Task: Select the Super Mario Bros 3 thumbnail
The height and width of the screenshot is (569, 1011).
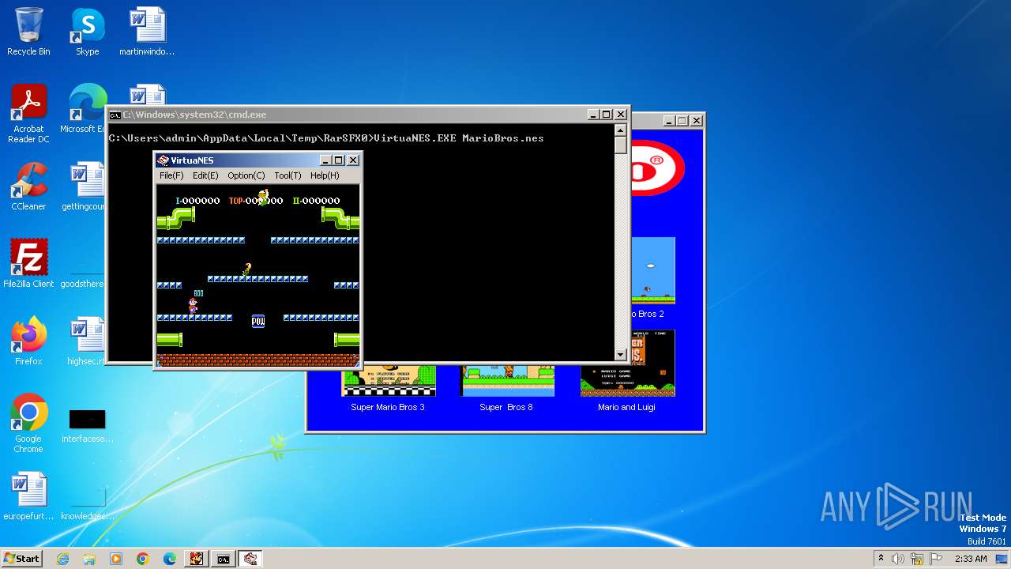Action: [x=389, y=380]
